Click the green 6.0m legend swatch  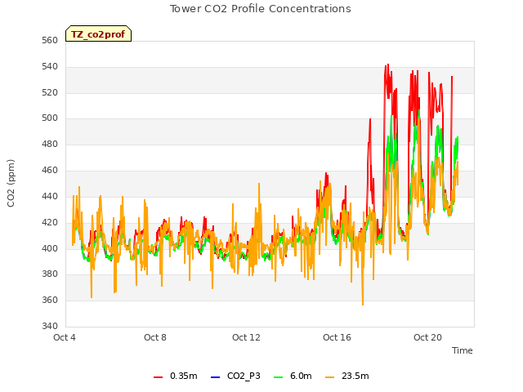(x=278, y=377)
